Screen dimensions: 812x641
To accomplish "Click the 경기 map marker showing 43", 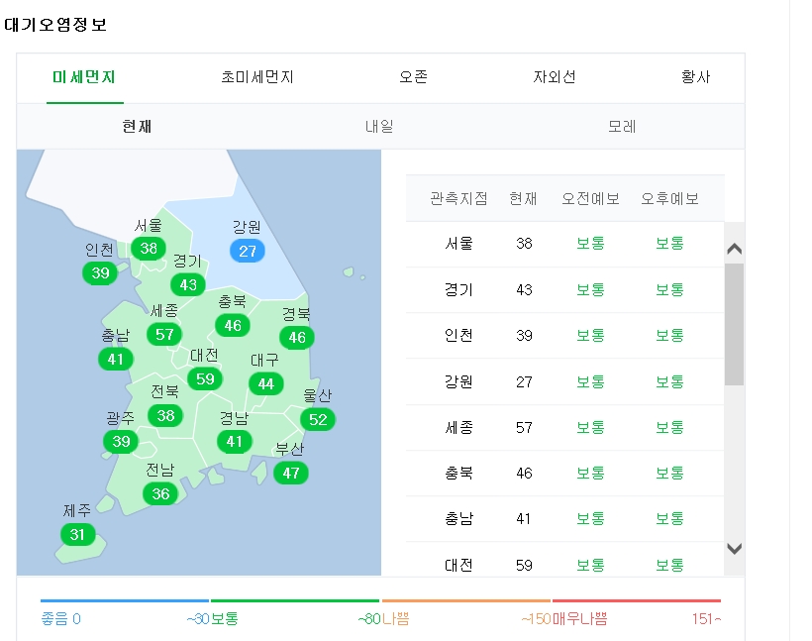I will [188, 284].
